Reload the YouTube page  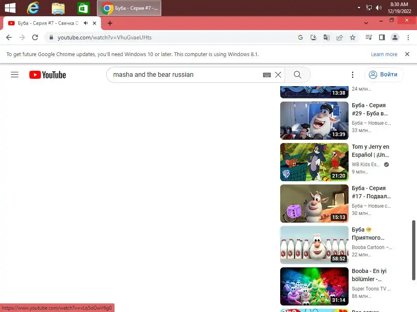pyautogui.click(x=35, y=37)
